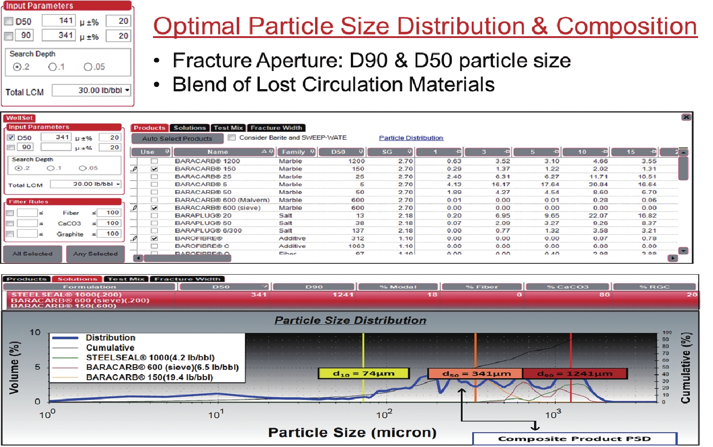Select .05 Search Depth in the WellSet window
Image resolution: width=713 pixels, height=447 pixels.
coord(82,168)
